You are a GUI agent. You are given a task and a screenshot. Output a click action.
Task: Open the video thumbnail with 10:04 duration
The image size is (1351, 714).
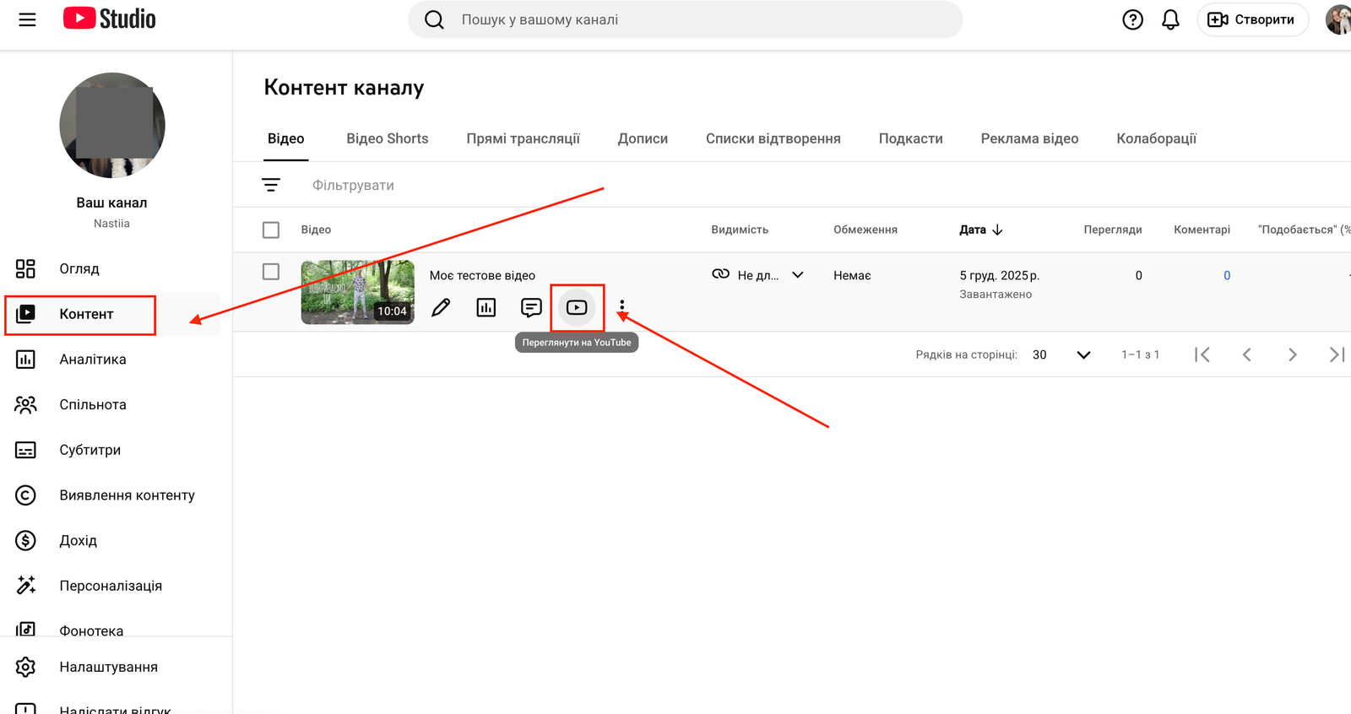coord(358,292)
